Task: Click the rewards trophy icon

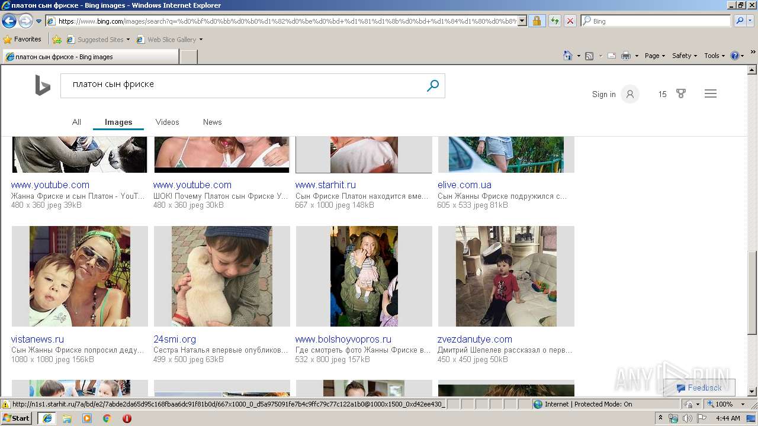Action: tap(681, 93)
